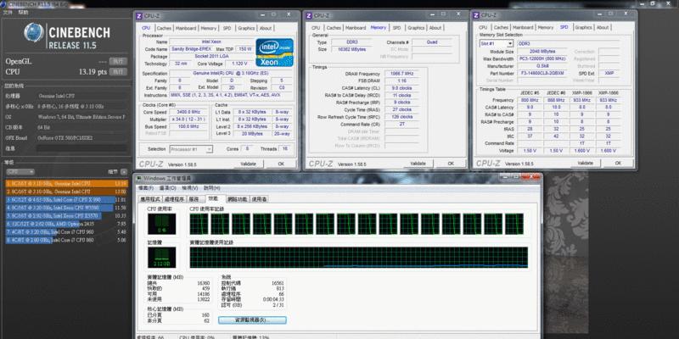The width and height of the screenshot is (679, 339).
Task: Open Task Manager 說明(H) menu
Action: click(x=212, y=188)
